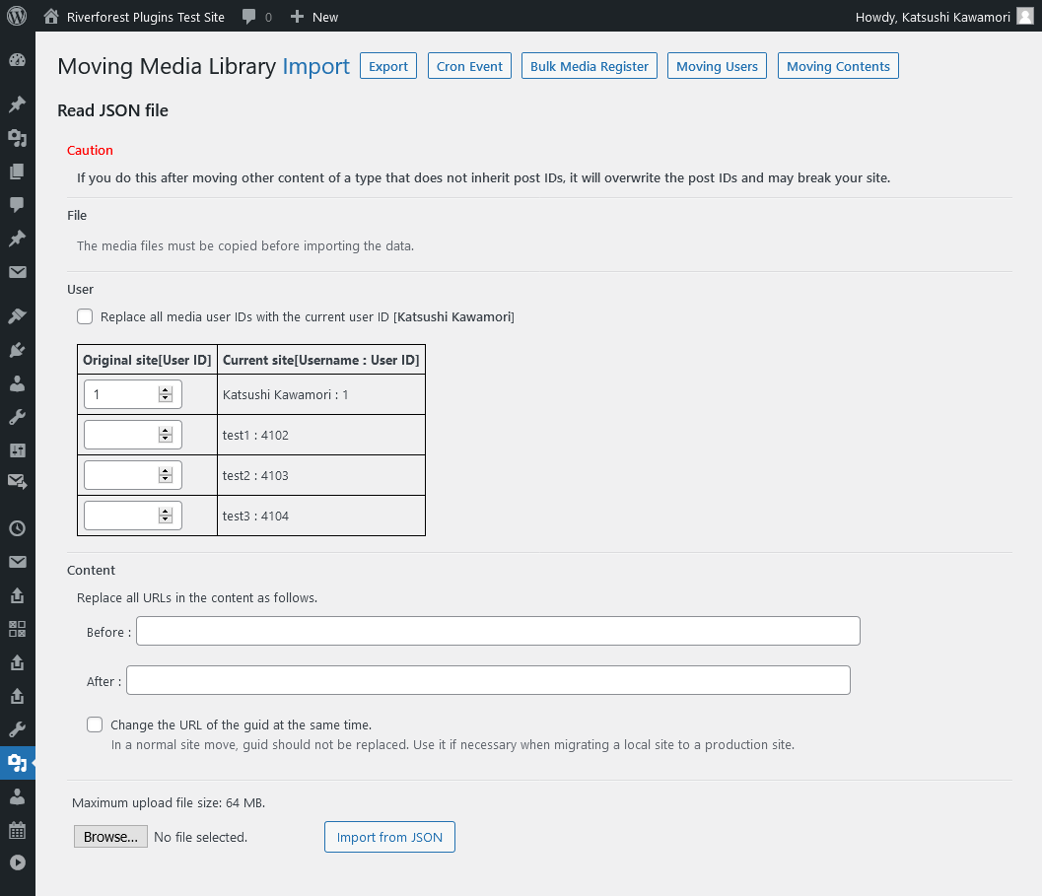This screenshot has height=896, width=1042.
Task: Open the Comments speech bubble in sidebar
Action: coord(18,205)
